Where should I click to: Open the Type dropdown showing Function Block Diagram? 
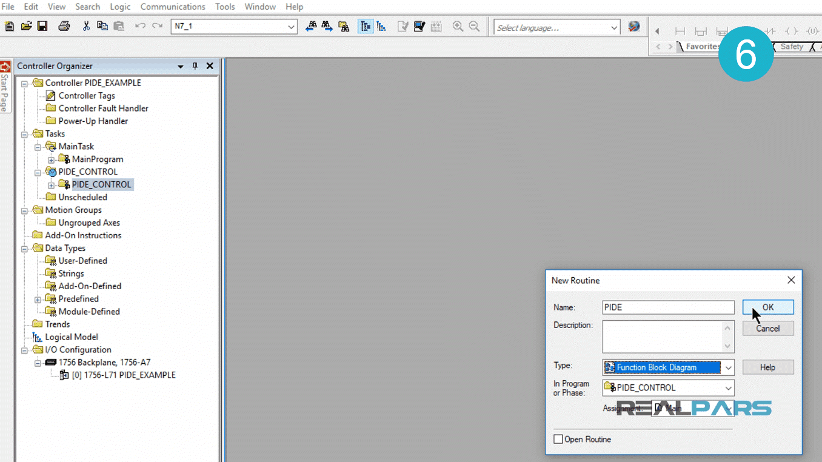click(x=728, y=367)
